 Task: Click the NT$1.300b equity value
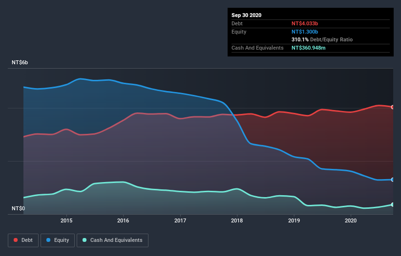tap(305, 32)
